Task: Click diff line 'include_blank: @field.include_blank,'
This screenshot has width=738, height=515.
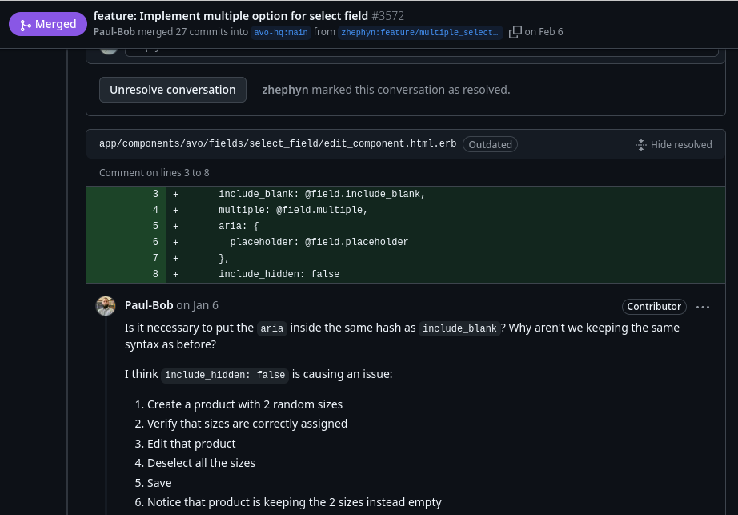Action: tap(322, 194)
